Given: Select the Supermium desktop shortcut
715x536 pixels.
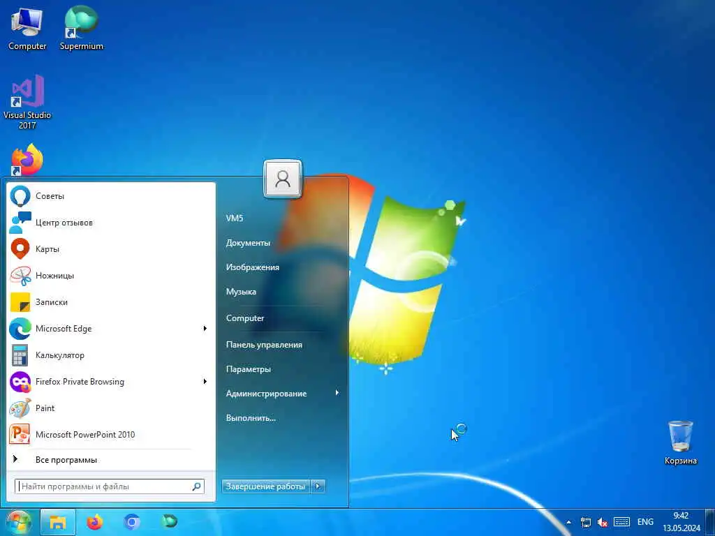Looking at the screenshot, I should point(82,28).
